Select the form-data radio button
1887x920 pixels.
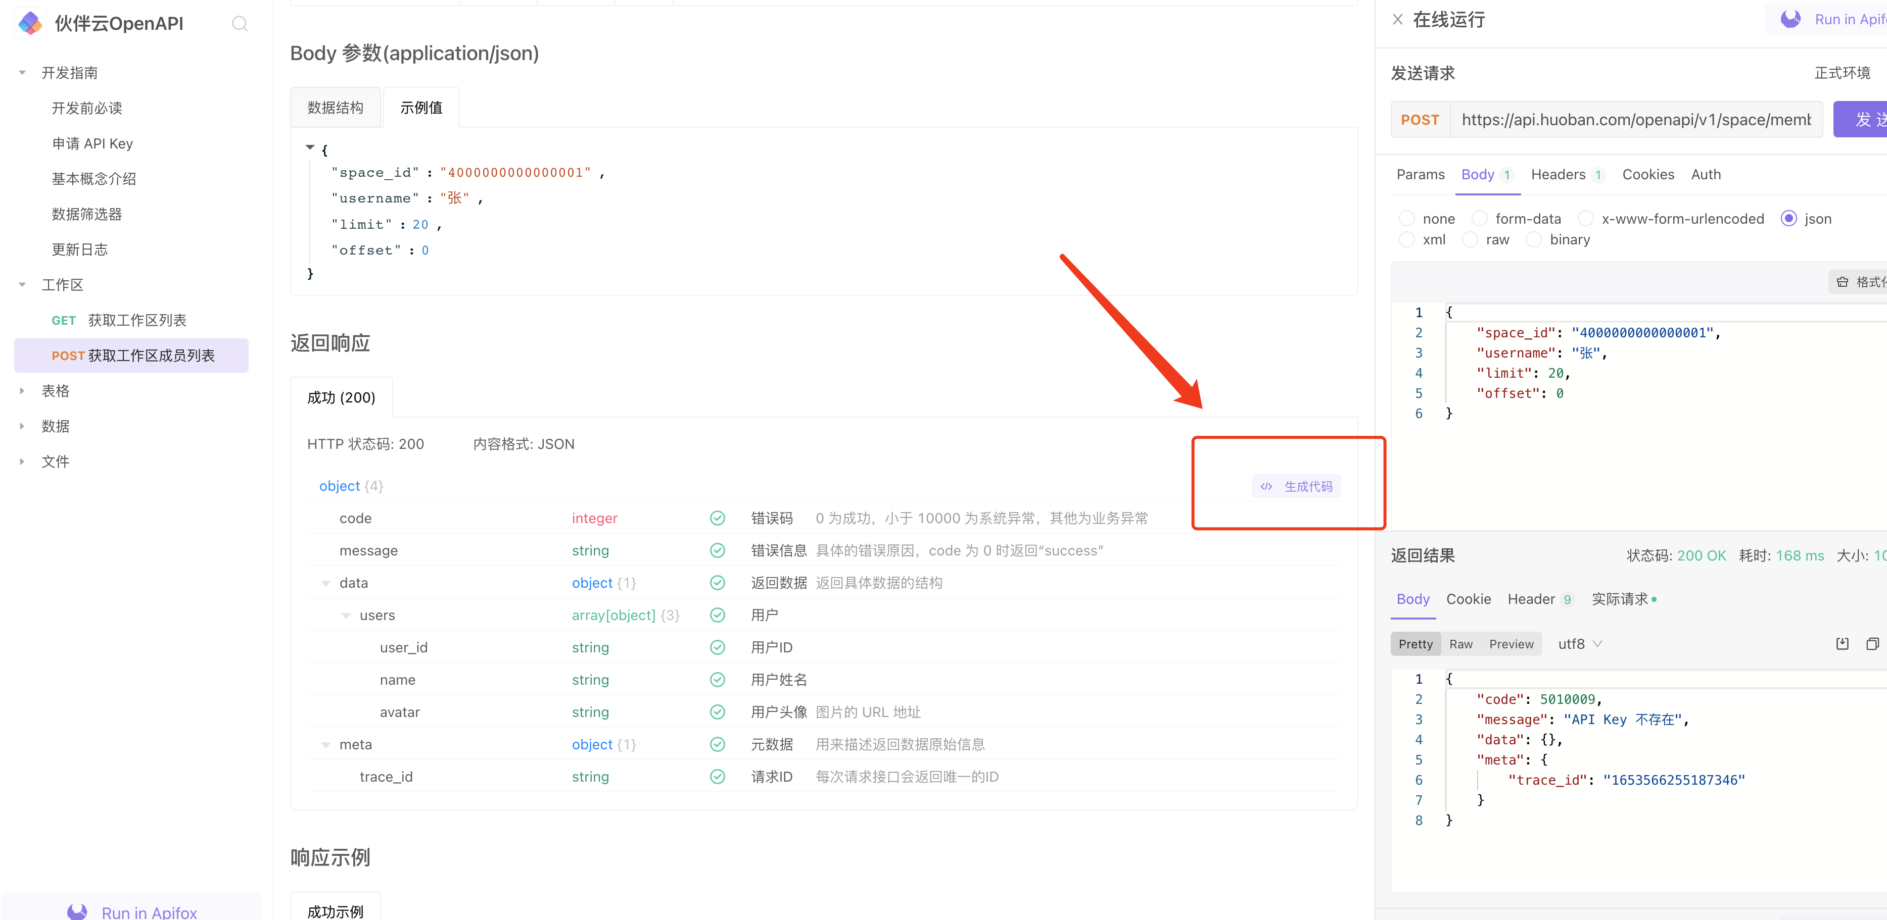[1479, 219]
